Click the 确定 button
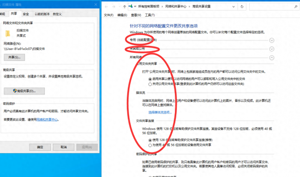Screen dimensions: 300x177 pyautogui.click(x=40, y=147)
